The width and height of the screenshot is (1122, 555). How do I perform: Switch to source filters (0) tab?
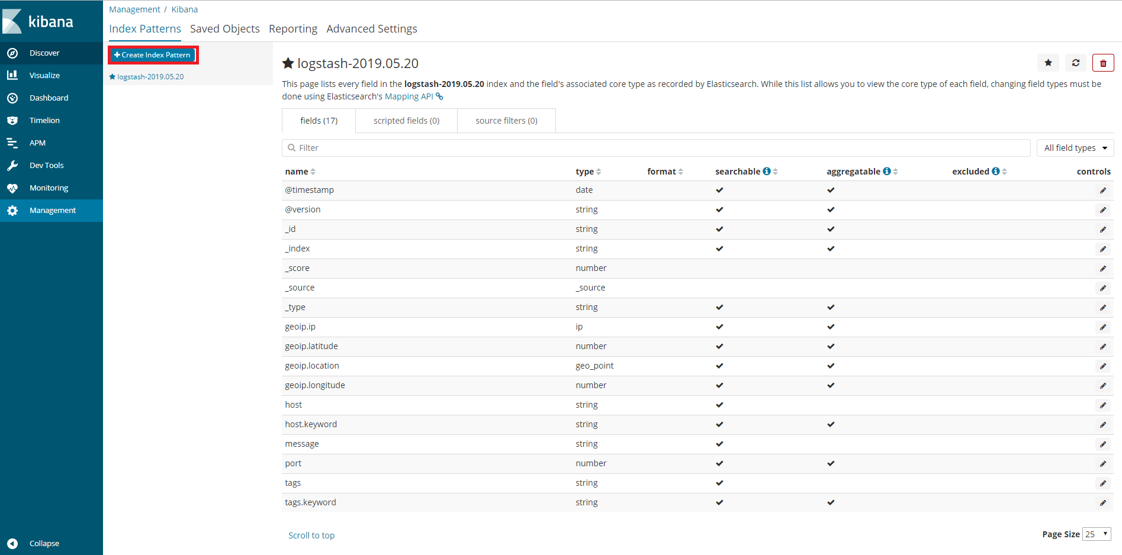[506, 121]
